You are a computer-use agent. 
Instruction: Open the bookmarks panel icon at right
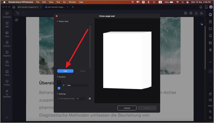click(x=210, y=36)
